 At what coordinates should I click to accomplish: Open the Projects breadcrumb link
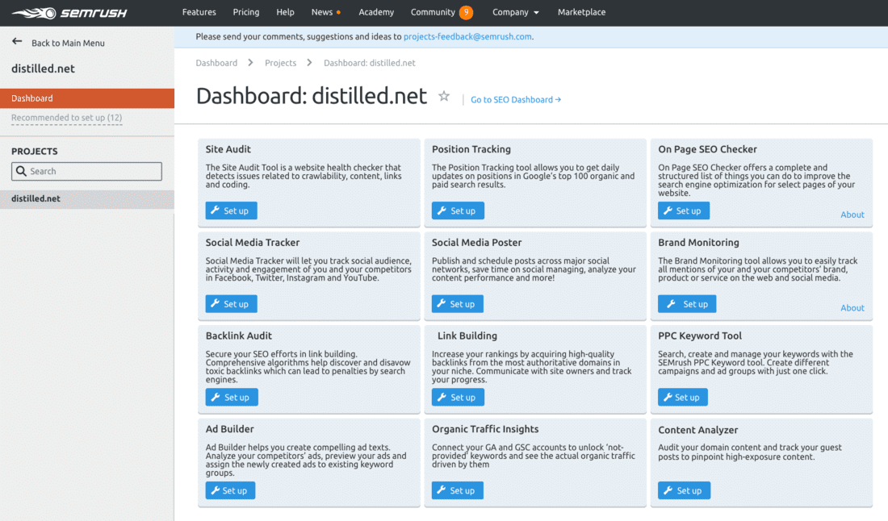point(280,62)
